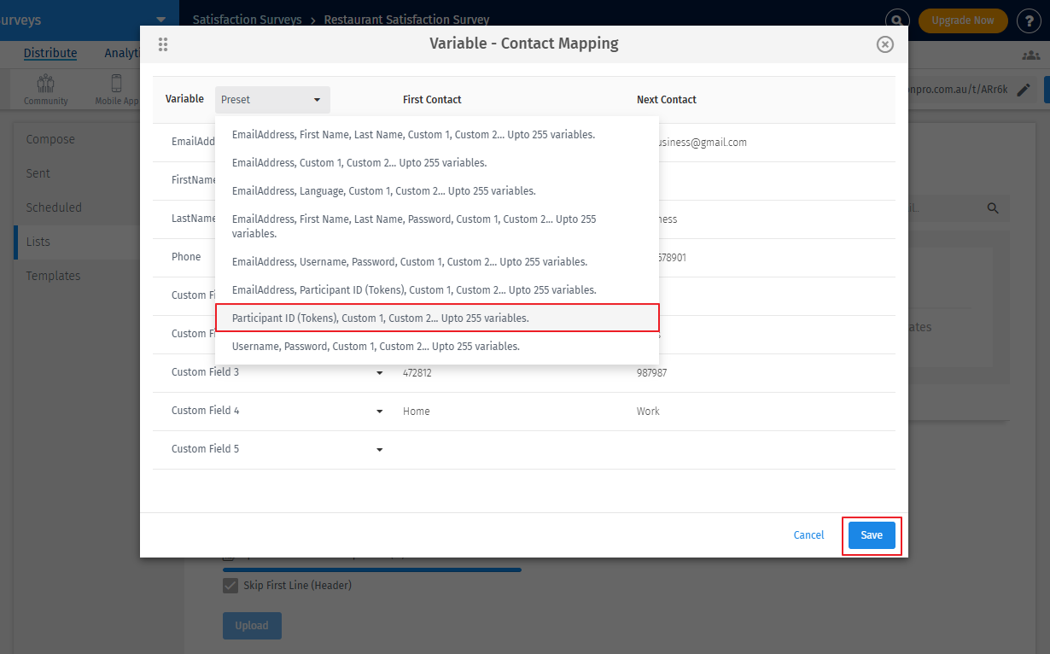
Task: Click the Upgrade Now button
Action: pos(963,20)
